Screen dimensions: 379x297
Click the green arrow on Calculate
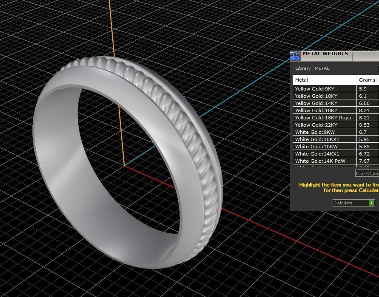coord(371,203)
